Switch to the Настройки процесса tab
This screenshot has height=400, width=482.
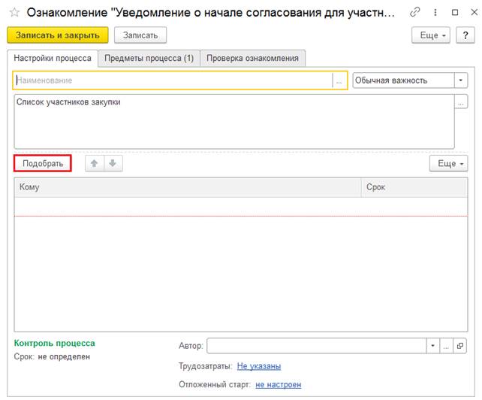tap(53, 58)
